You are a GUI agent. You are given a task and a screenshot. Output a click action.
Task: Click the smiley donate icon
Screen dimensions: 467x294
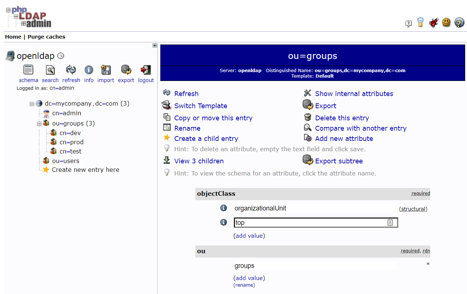coord(446,22)
